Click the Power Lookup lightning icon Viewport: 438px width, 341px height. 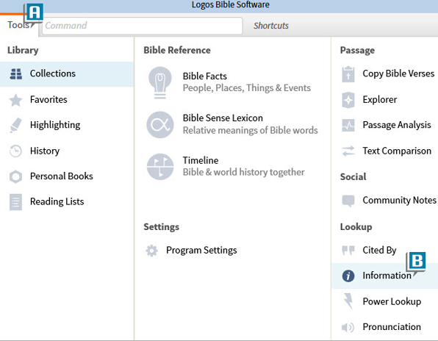348,301
